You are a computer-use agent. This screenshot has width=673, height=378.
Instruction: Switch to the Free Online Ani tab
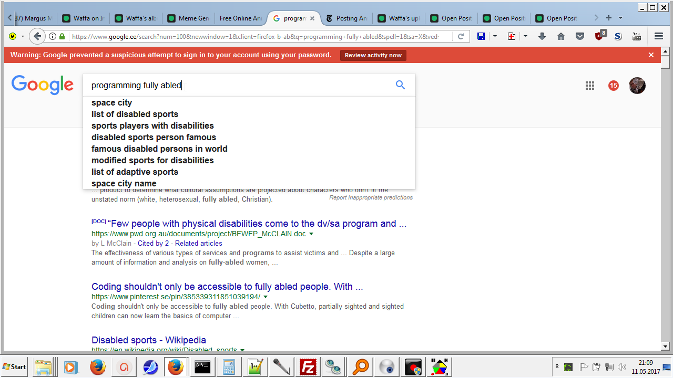(240, 18)
